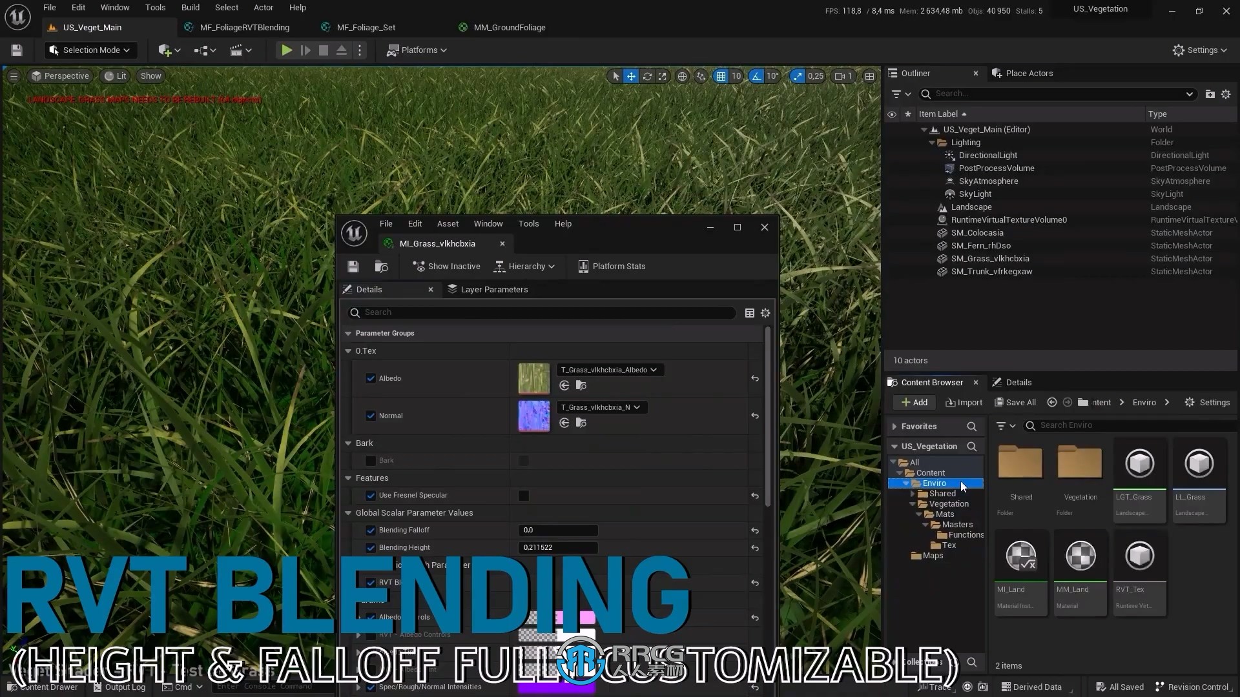
Task: Open the play options three-dot menu
Action: click(360, 50)
